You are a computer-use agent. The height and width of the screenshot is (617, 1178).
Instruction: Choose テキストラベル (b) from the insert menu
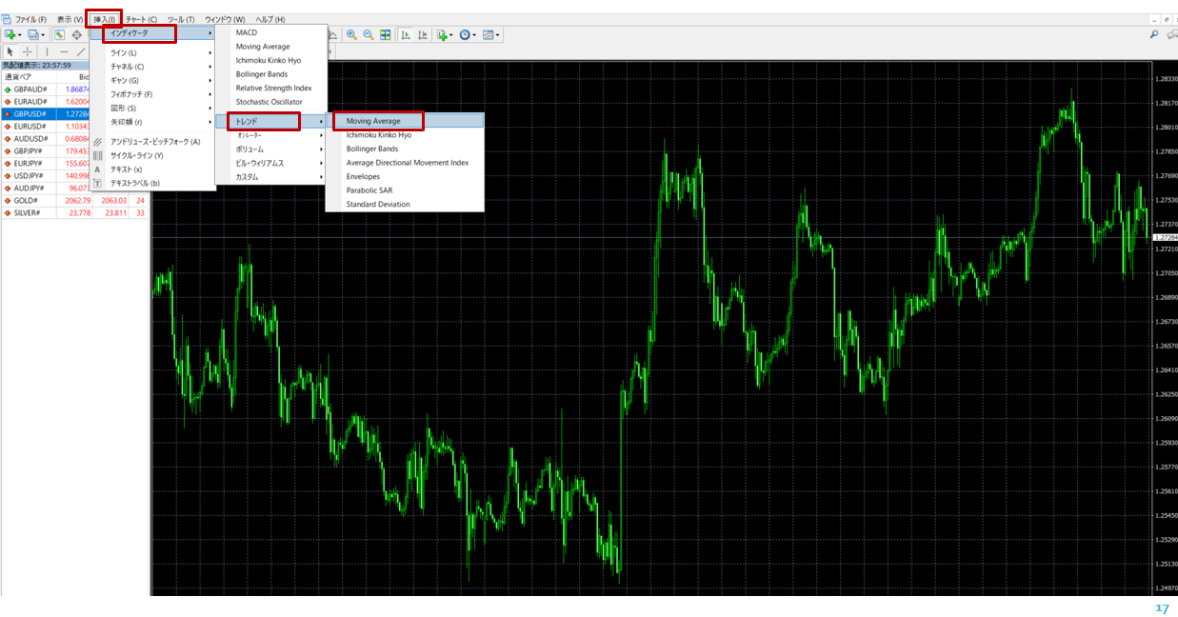click(135, 183)
